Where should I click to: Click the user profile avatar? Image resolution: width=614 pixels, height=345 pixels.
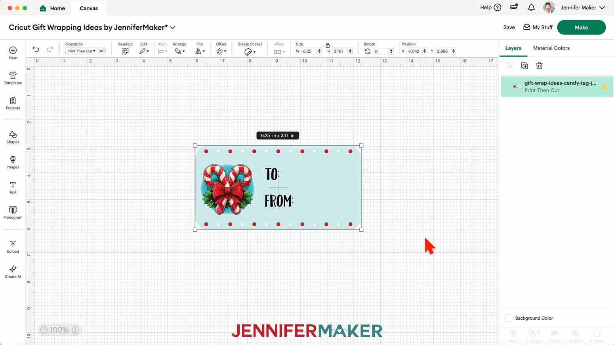[x=549, y=8]
